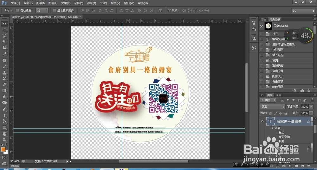
Task: Click the create new group folder icon
Action: tap(296, 166)
